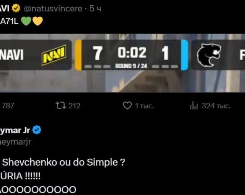
Task: Click the "1 тыс." likes count
Action: pos(144,106)
